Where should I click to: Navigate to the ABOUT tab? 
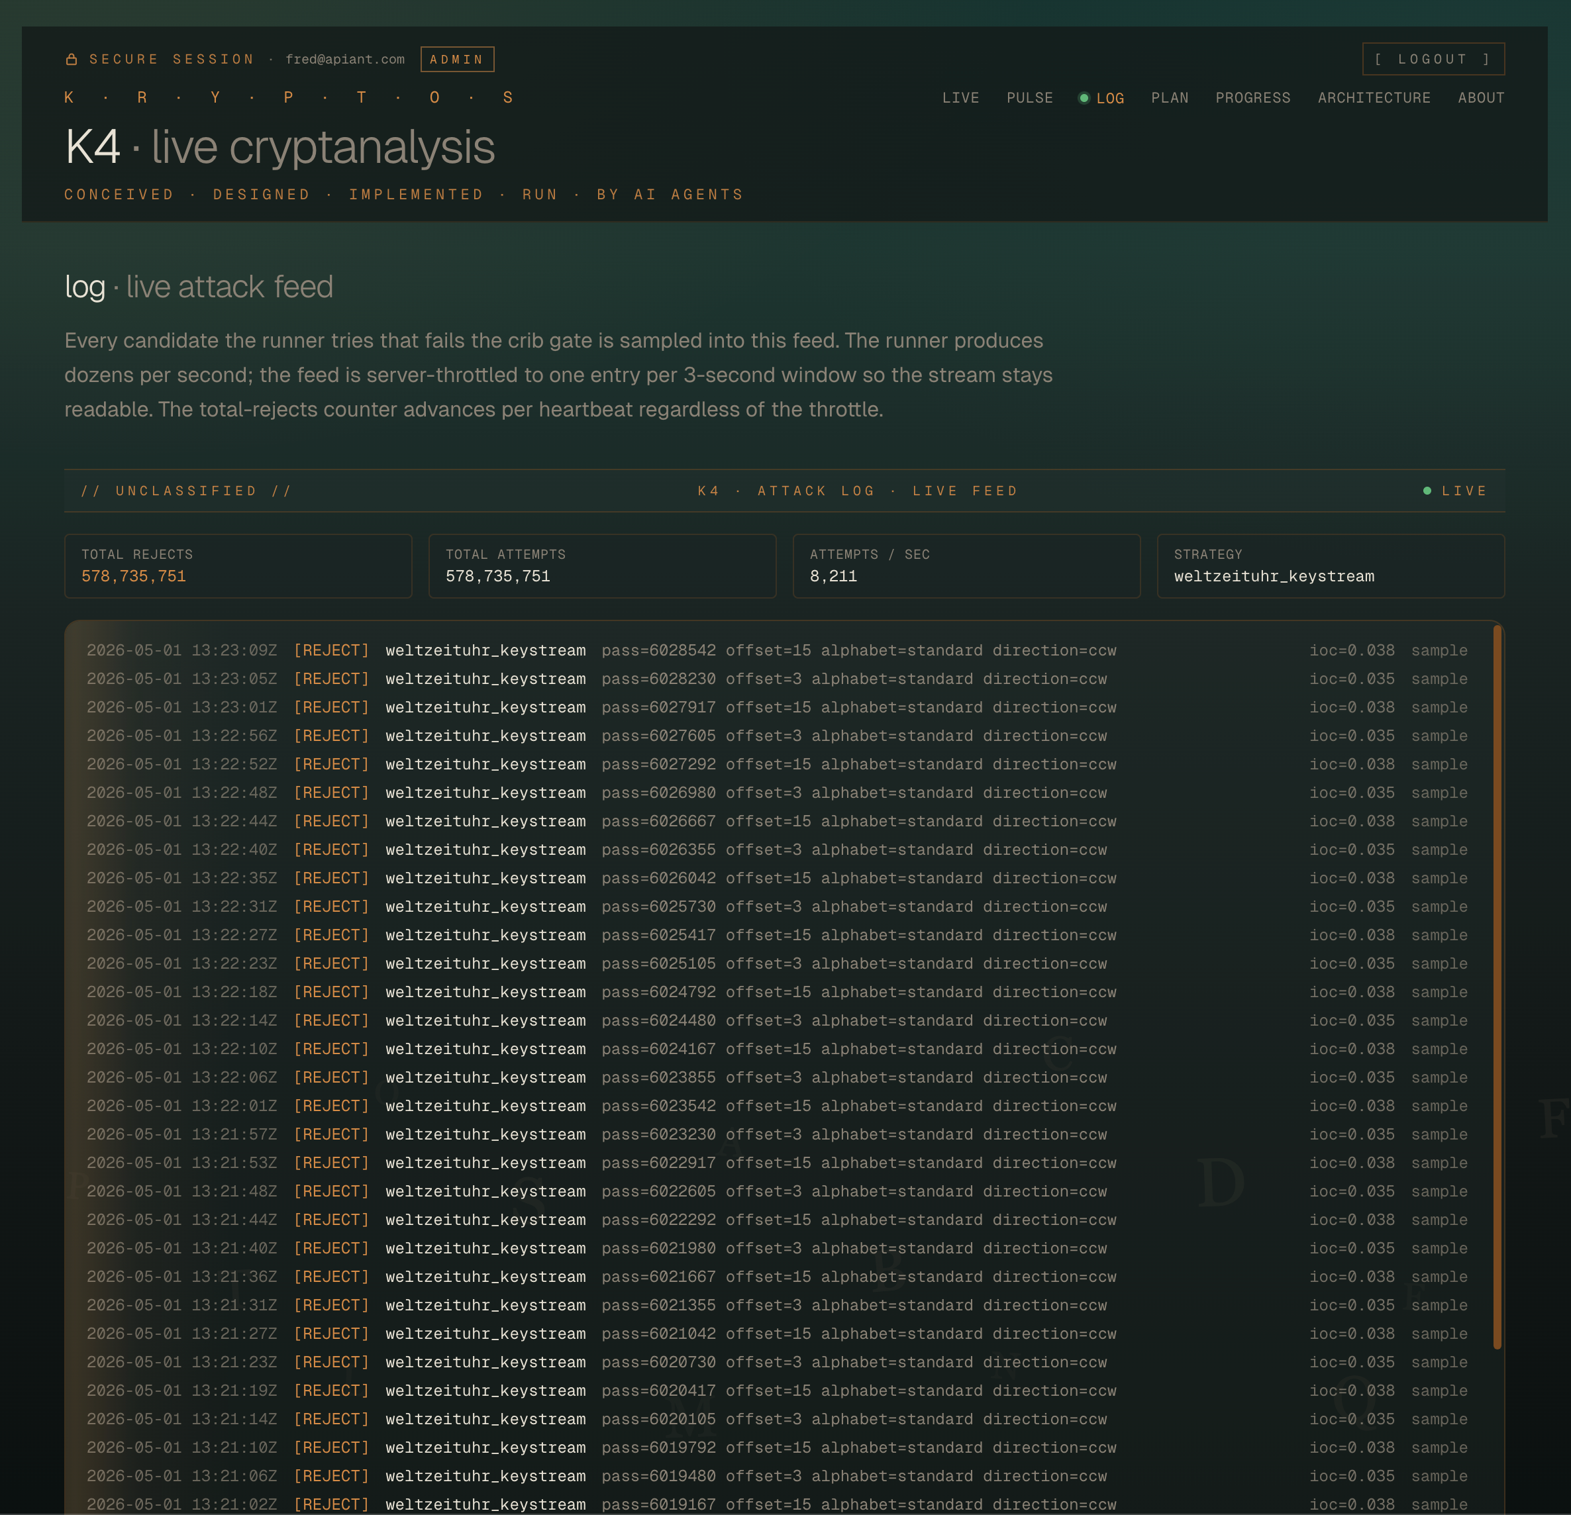[1480, 98]
